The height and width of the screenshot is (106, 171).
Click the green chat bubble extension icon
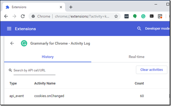135,16
